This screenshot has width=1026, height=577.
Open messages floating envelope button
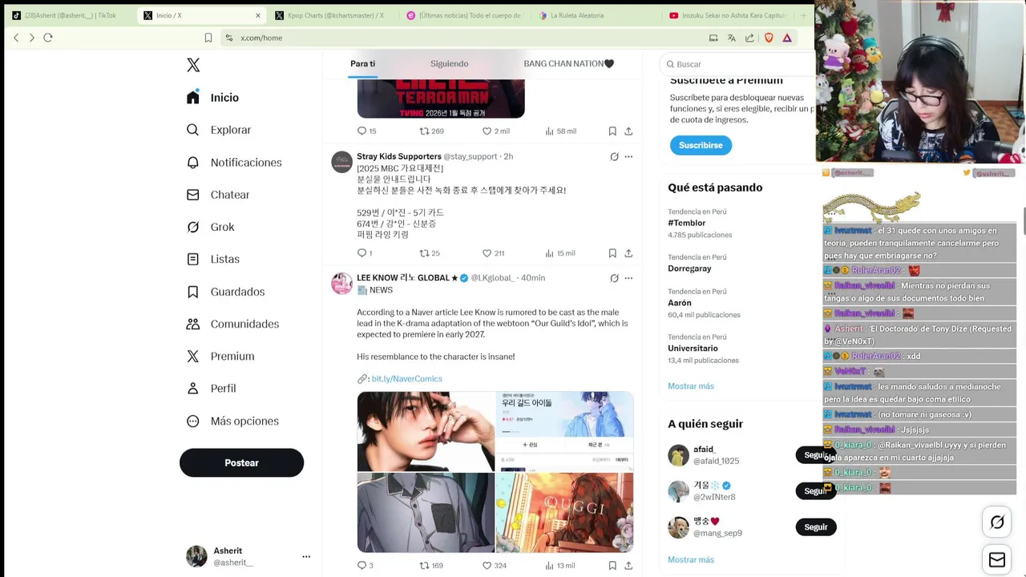997,560
